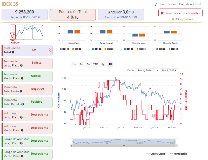Click orange bar in Momento Rápido chart
The width and height of the screenshot is (208, 160).
[x=174, y=32]
